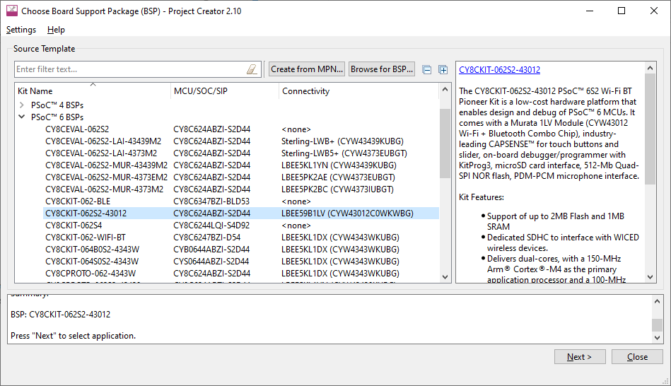Viewport: 671px width, 386px height.
Task: Click the Project Creator app icon in title bar
Action: (12, 11)
